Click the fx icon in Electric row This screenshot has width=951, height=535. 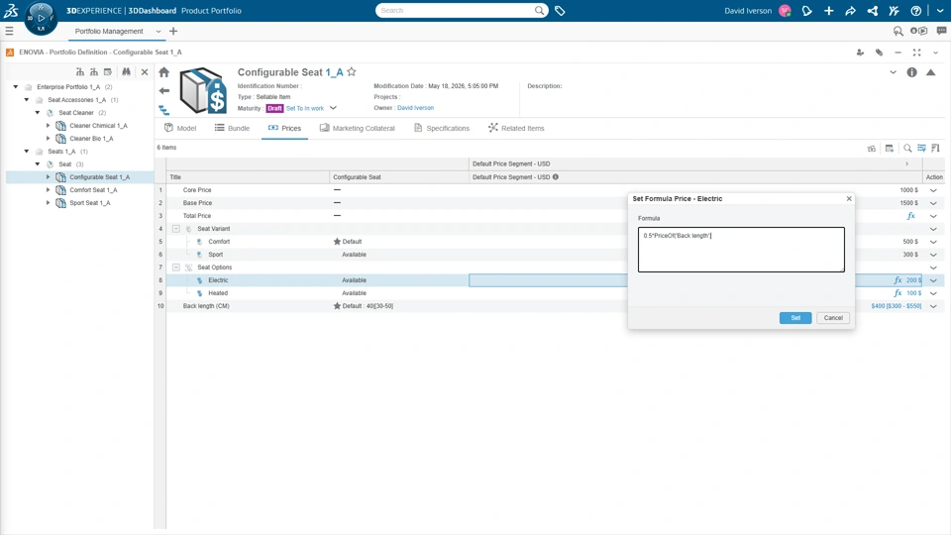[x=898, y=280]
